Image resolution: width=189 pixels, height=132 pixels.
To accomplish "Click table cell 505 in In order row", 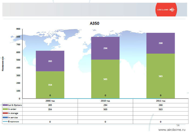I will click(x=105, y=109).
